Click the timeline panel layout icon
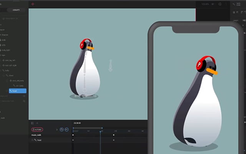Viewport: 246px width, 154px height. point(32,123)
